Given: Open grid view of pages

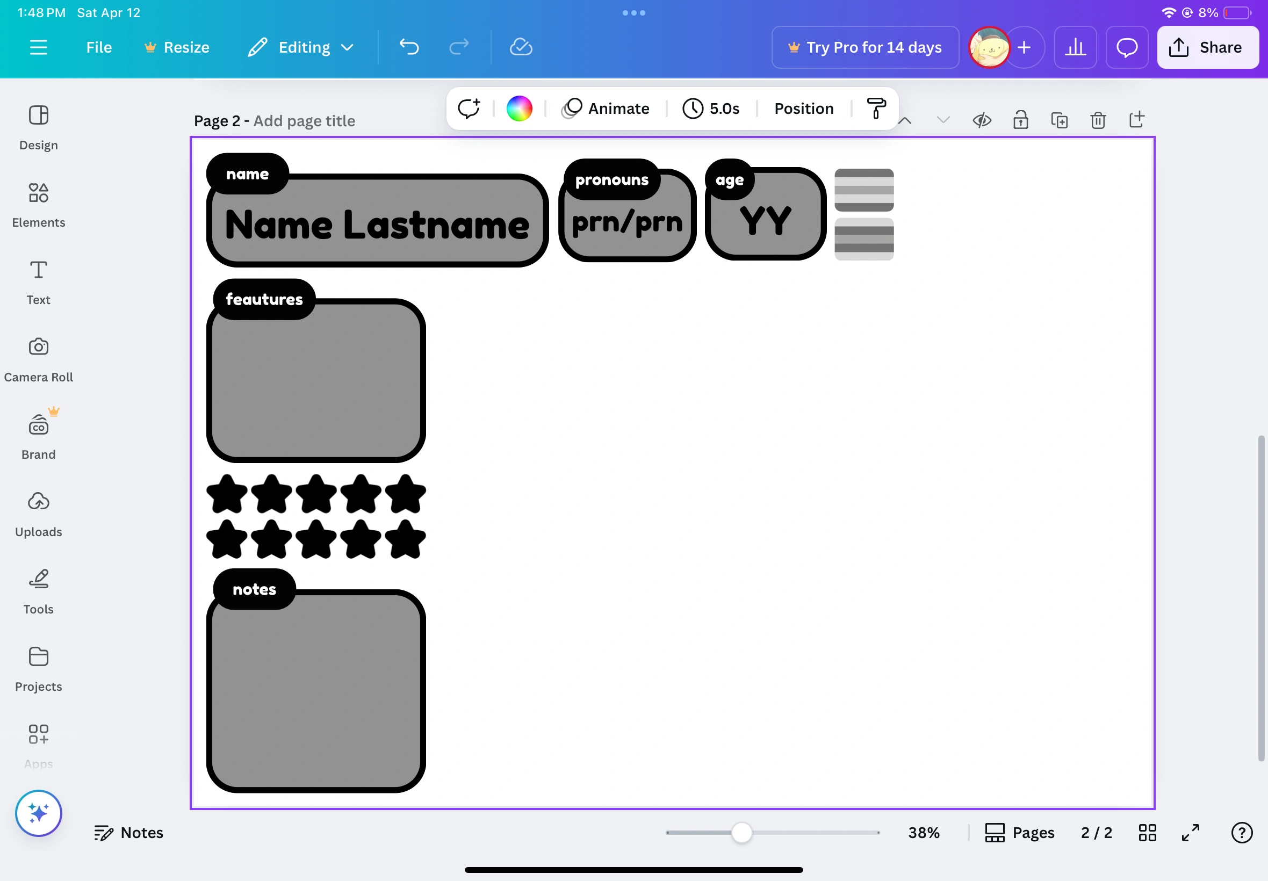Looking at the screenshot, I should pyautogui.click(x=1147, y=833).
